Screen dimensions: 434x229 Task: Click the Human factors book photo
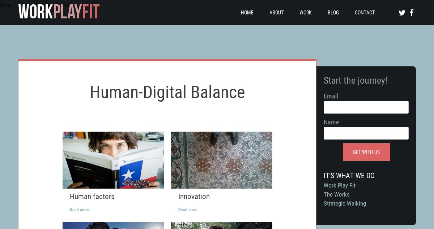click(x=113, y=160)
